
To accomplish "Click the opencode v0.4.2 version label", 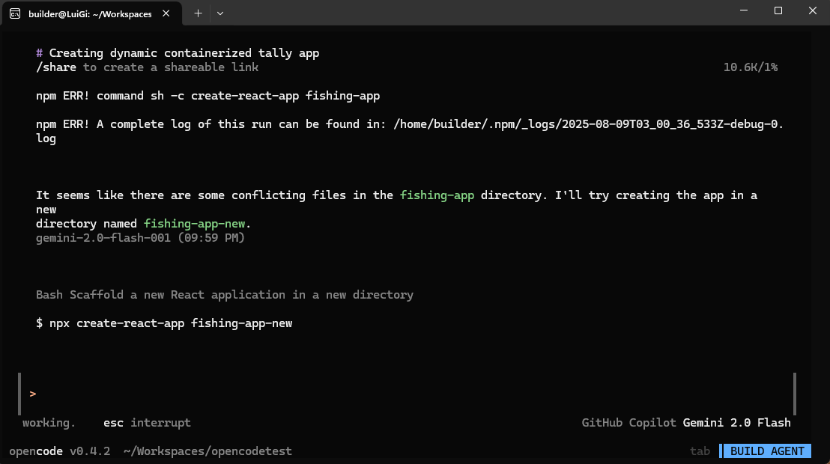I will (x=60, y=451).
